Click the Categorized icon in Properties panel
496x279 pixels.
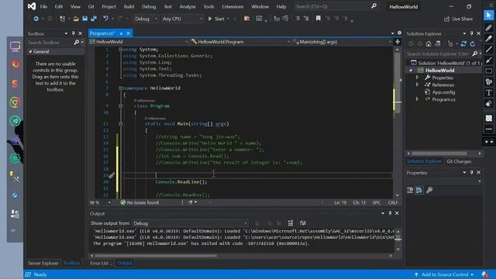pos(410,190)
